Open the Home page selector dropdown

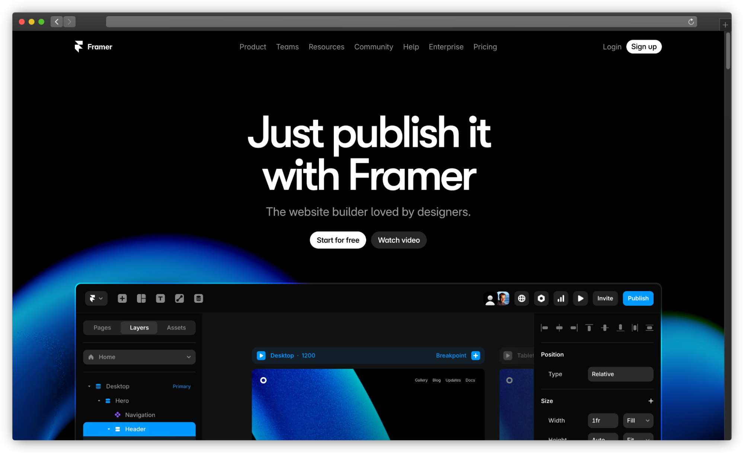coord(139,357)
